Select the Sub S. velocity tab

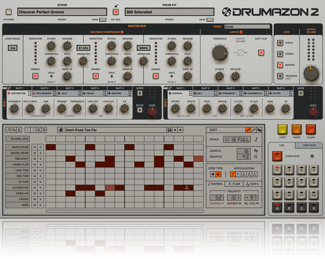click(252, 184)
